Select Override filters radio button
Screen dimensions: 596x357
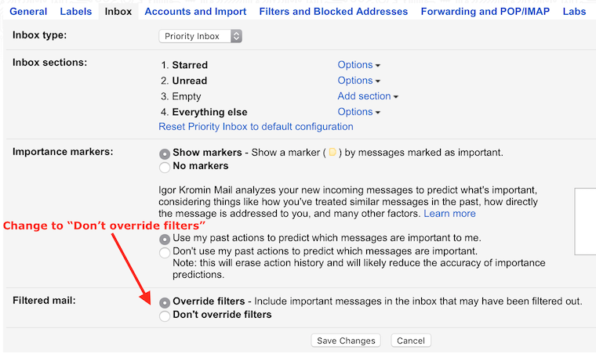coord(165,303)
